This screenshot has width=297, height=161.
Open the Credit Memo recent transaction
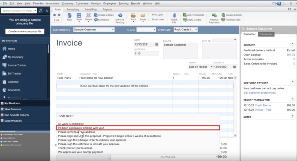pyautogui.click(x=263, y=105)
